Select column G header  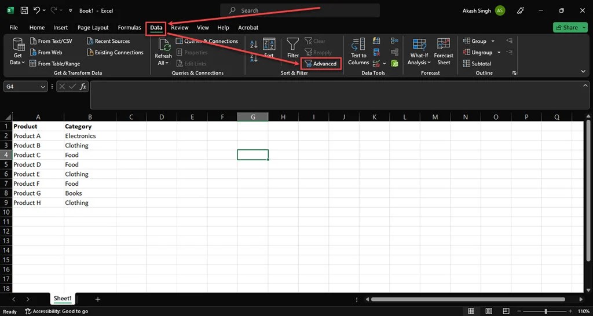253,117
